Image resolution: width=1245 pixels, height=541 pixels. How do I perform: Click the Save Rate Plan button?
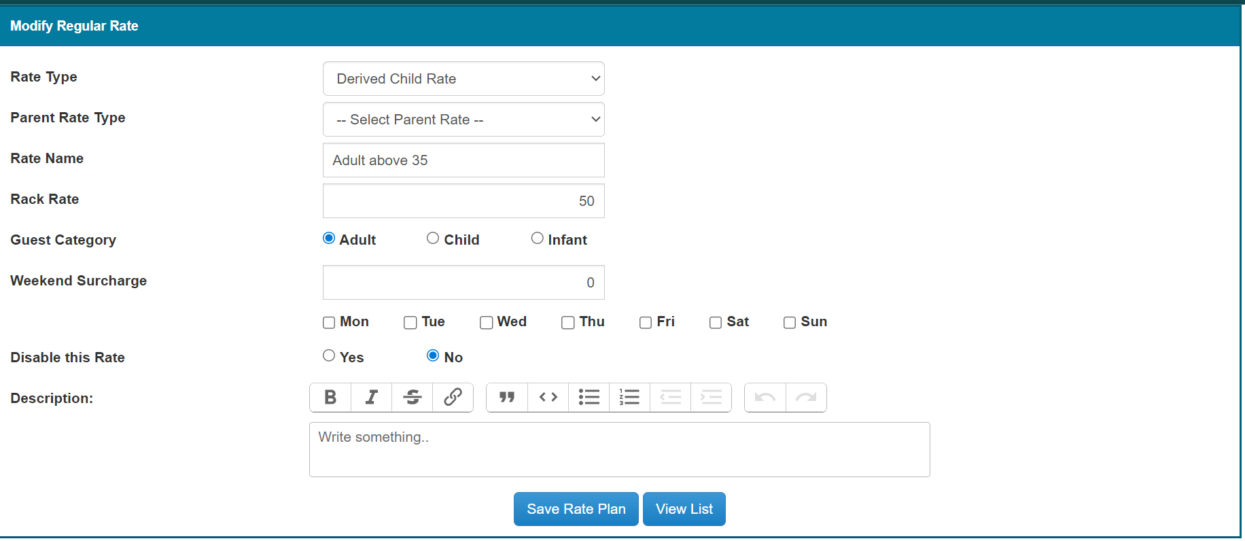pyautogui.click(x=576, y=509)
